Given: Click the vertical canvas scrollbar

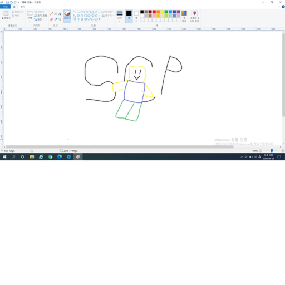Looking at the screenshot, I should 283,75.
